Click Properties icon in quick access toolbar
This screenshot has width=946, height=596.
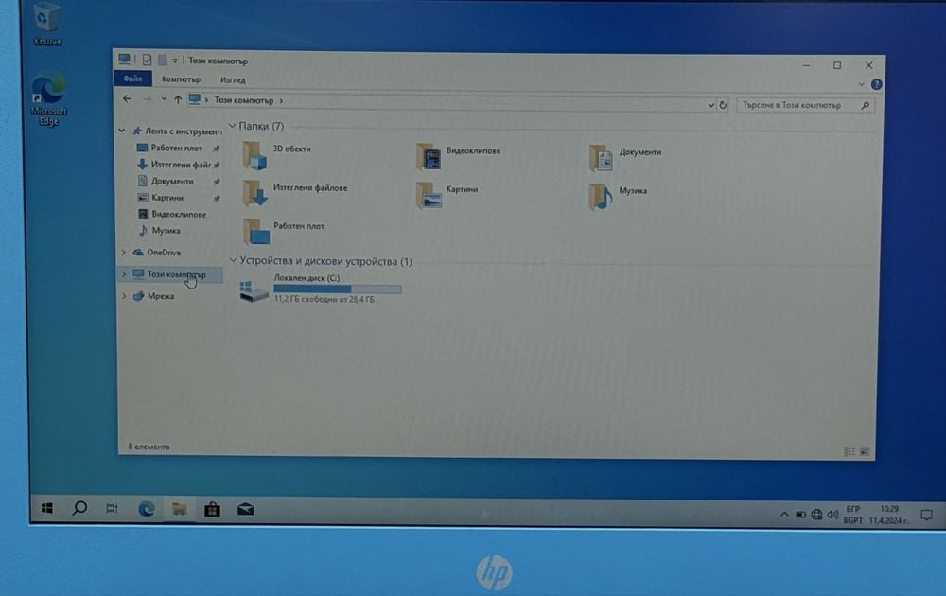tap(147, 60)
